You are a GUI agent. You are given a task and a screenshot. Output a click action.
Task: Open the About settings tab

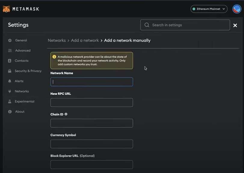click(x=20, y=112)
